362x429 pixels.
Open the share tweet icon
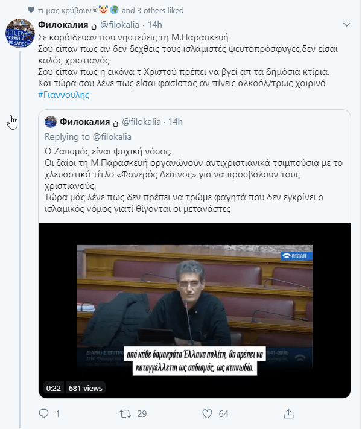pyautogui.click(x=288, y=413)
